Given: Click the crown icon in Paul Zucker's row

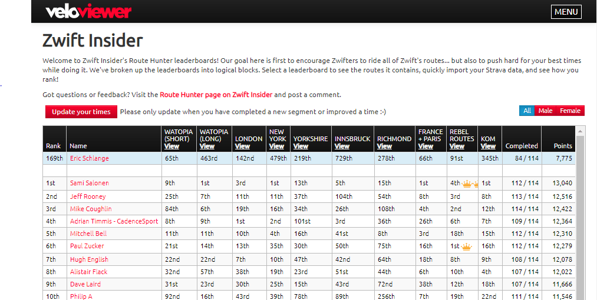Looking at the screenshot, I should point(466,247).
